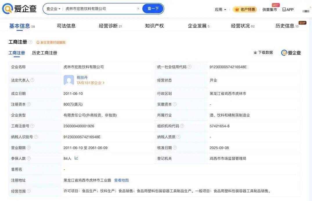
Task: Open the 知识产权 tab
Action: (x=154, y=26)
